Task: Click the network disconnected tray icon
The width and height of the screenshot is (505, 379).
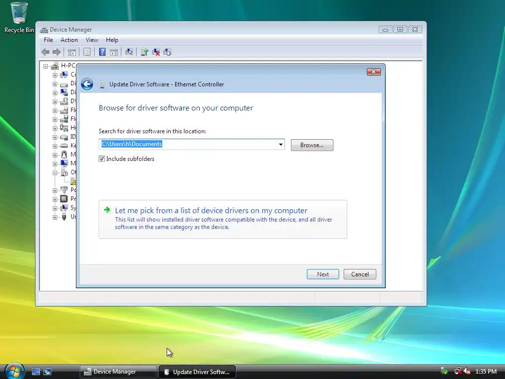Action: click(458, 371)
